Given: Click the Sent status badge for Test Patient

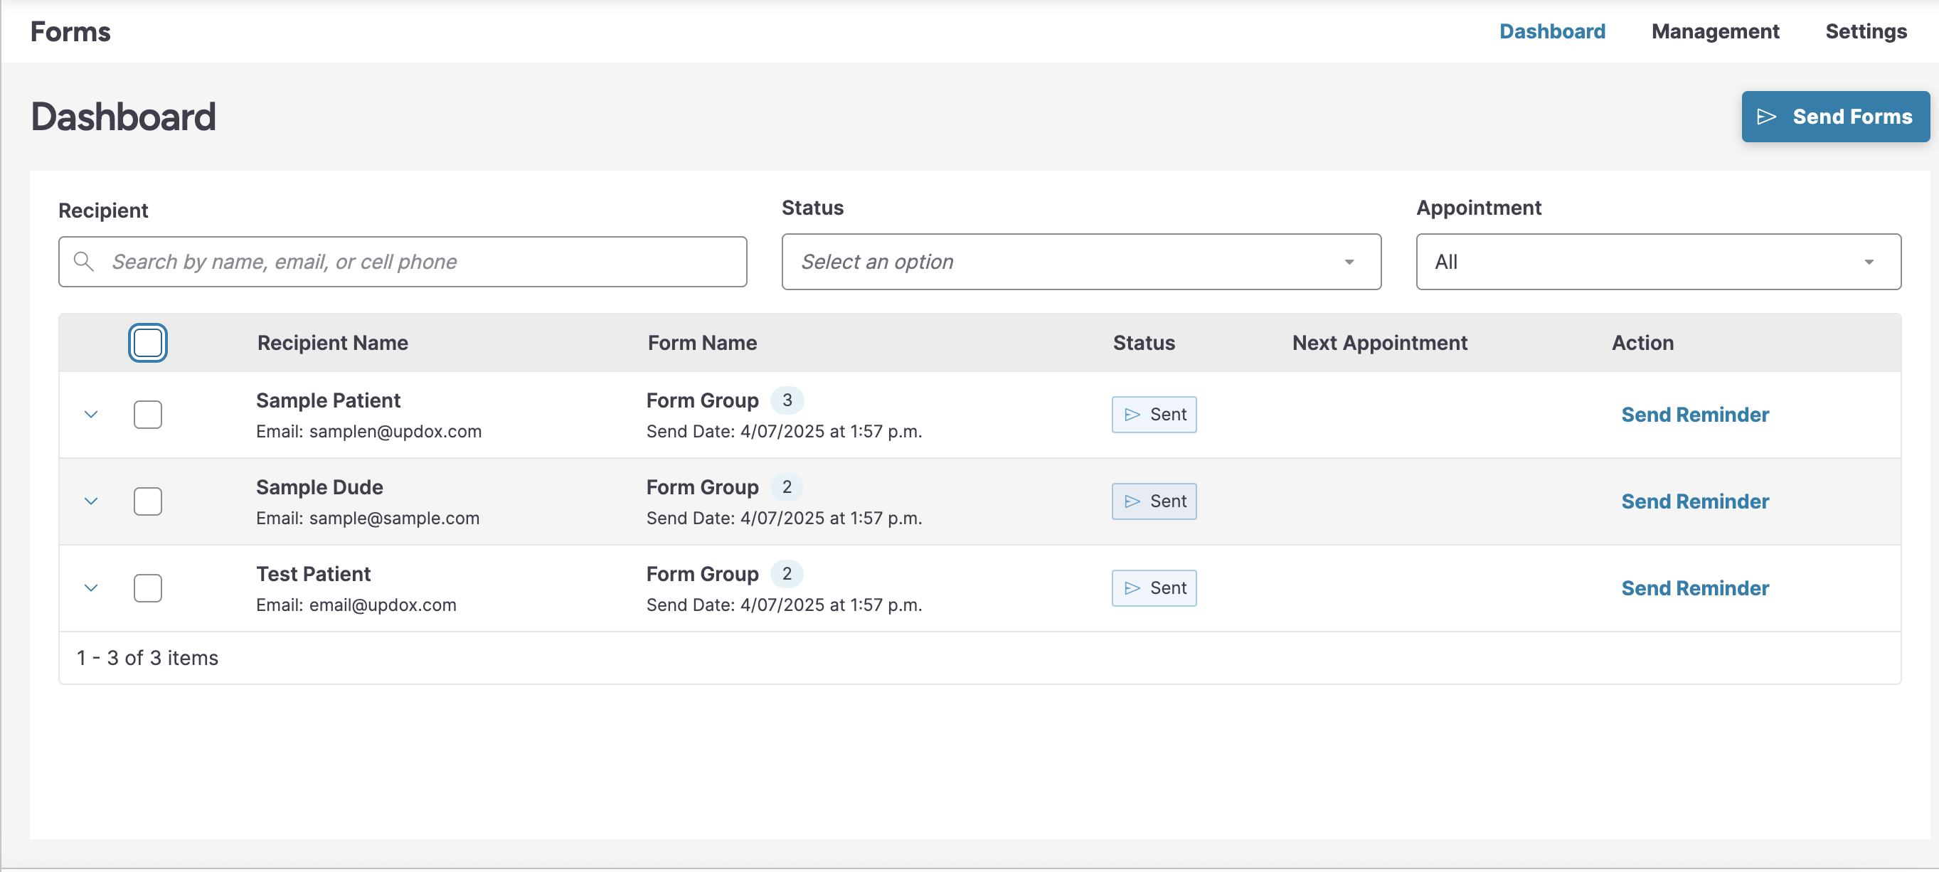Looking at the screenshot, I should tap(1153, 587).
